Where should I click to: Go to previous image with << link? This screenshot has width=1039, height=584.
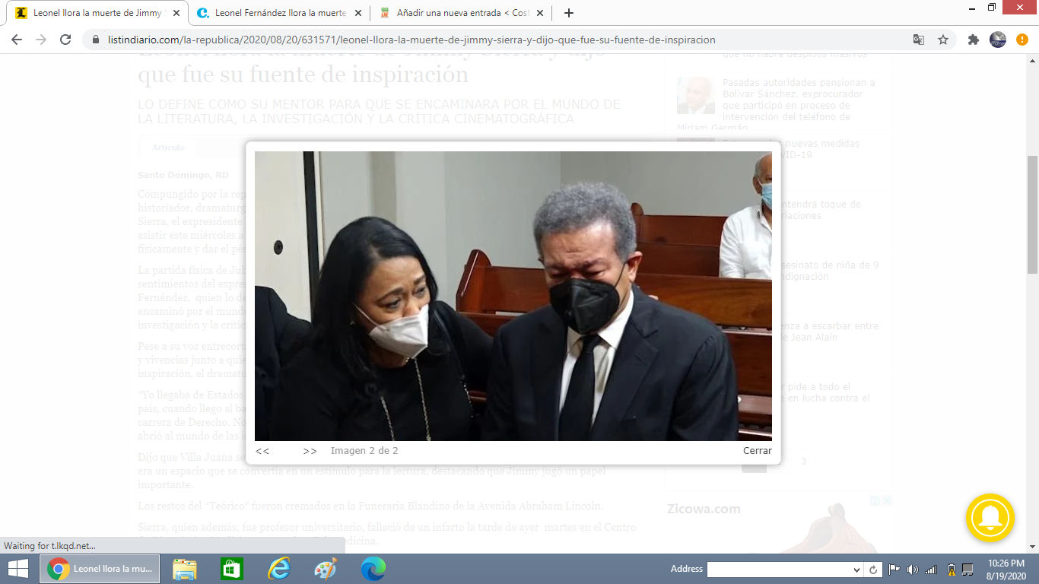click(x=262, y=451)
